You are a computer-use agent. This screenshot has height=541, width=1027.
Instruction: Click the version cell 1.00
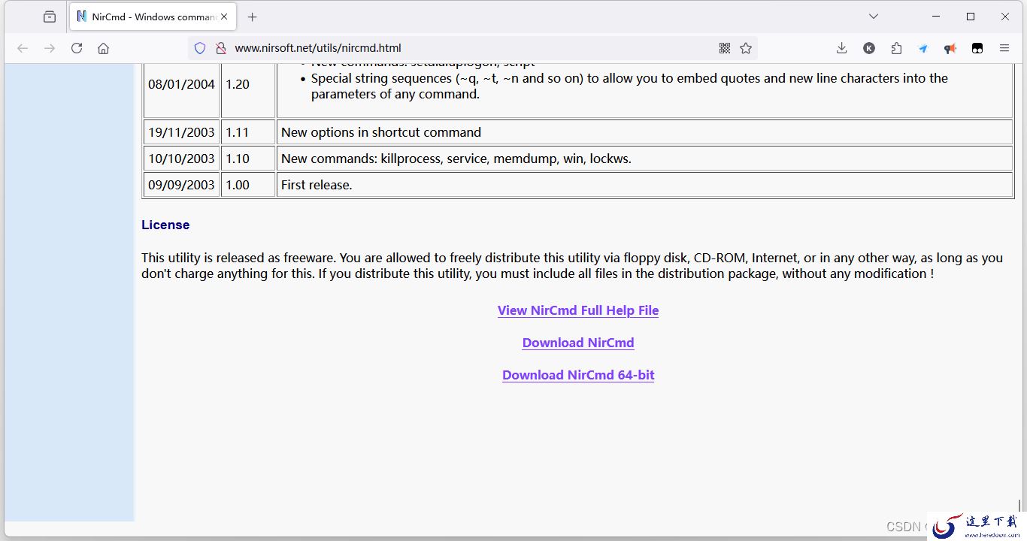point(248,185)
